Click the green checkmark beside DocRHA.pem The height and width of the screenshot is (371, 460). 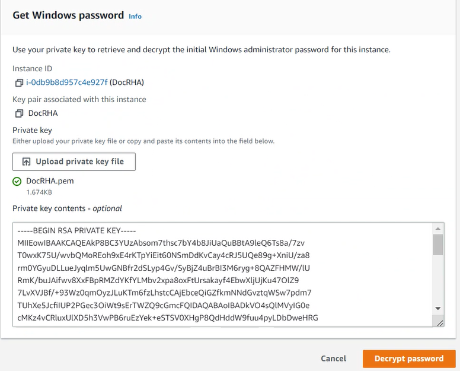(17, 182)
